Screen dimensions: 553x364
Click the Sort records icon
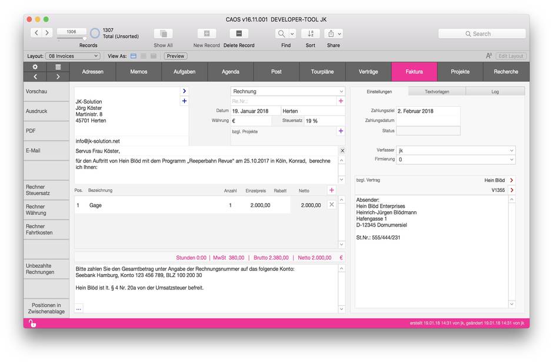[311, 33]
